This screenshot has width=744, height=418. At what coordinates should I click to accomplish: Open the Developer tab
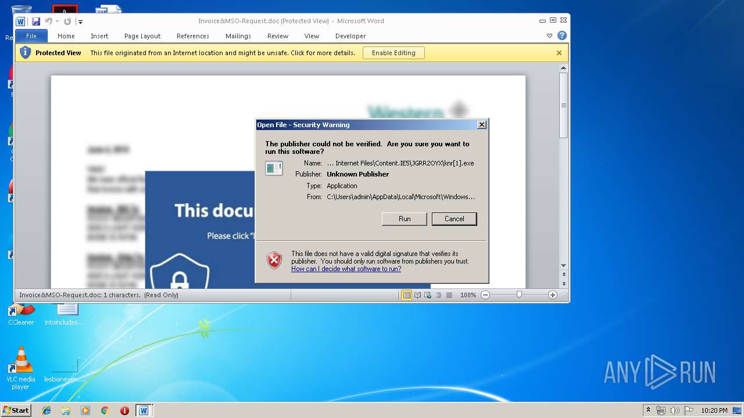pos(350,36)
